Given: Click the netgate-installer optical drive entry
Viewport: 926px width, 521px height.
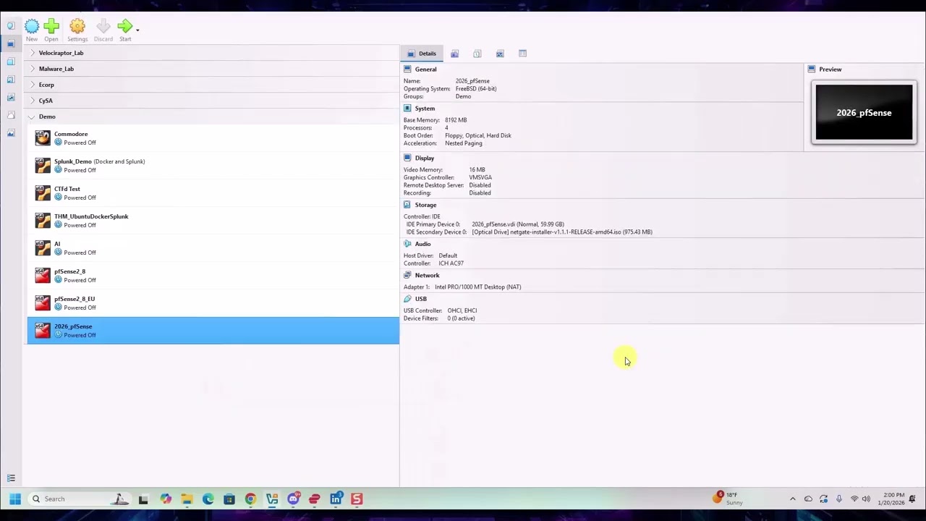Looking at the screenshot, I should 562,232.
